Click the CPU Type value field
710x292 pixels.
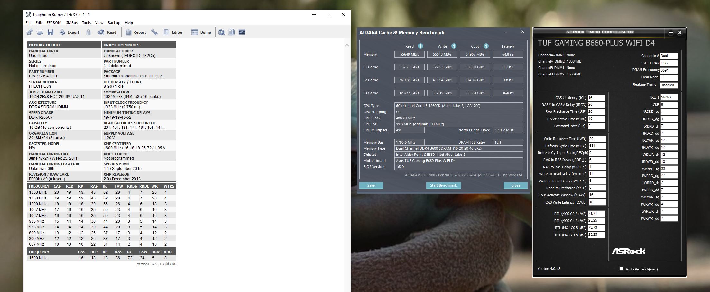[x=458, y=106]
